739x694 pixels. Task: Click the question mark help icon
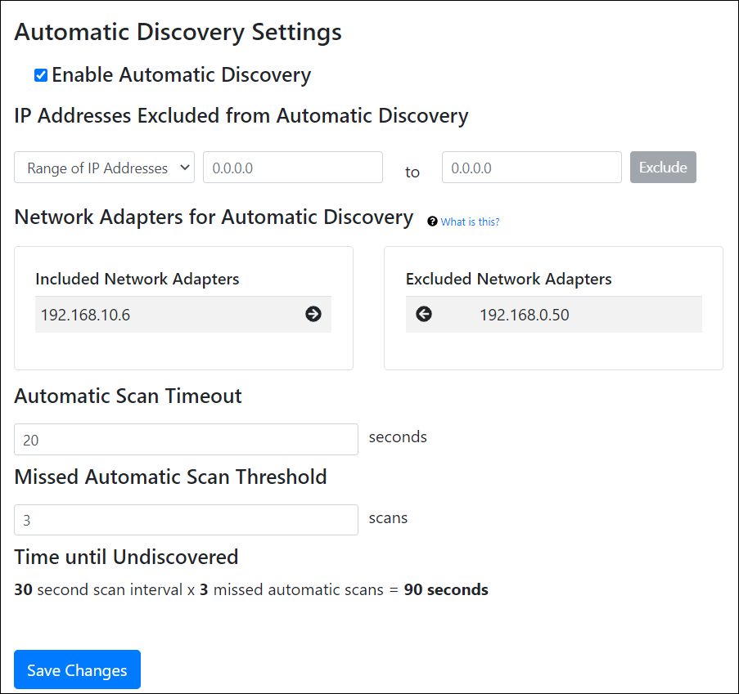[432, 222]
